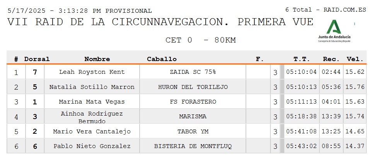370x155 pixels.
Task: Click the RAID.COM.ES text at top
Action: [344, 10]
